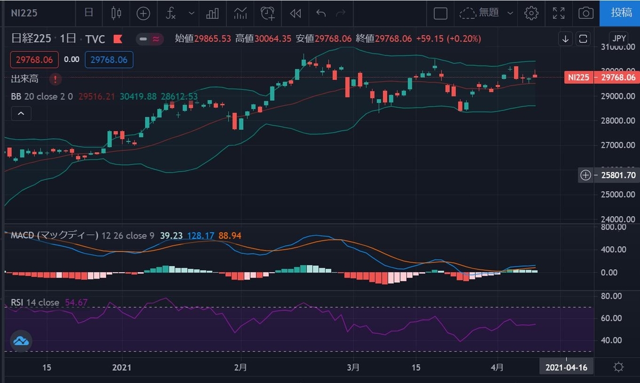The height and width of the screenshot is (383, 640).
Task: Select the BB 20 close 2 0 legend
Action: tap(43, 97)
